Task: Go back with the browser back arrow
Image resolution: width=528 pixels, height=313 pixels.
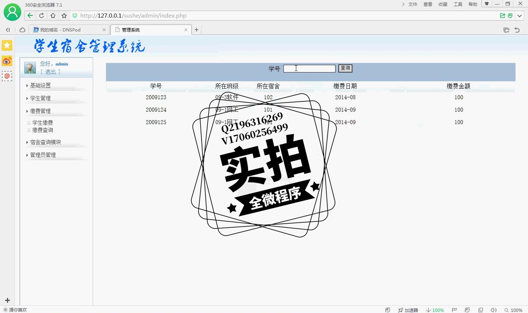Action: [x=30, y=15]
